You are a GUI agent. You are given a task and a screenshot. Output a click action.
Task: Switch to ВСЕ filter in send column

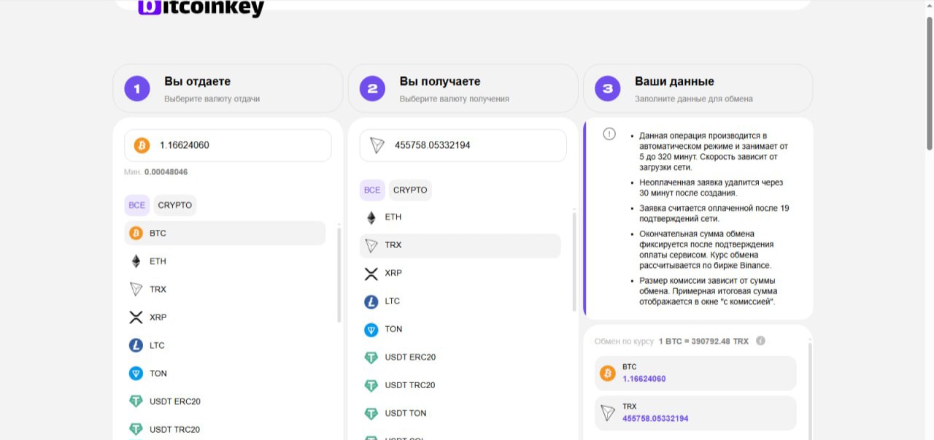[x=136, y=205]
